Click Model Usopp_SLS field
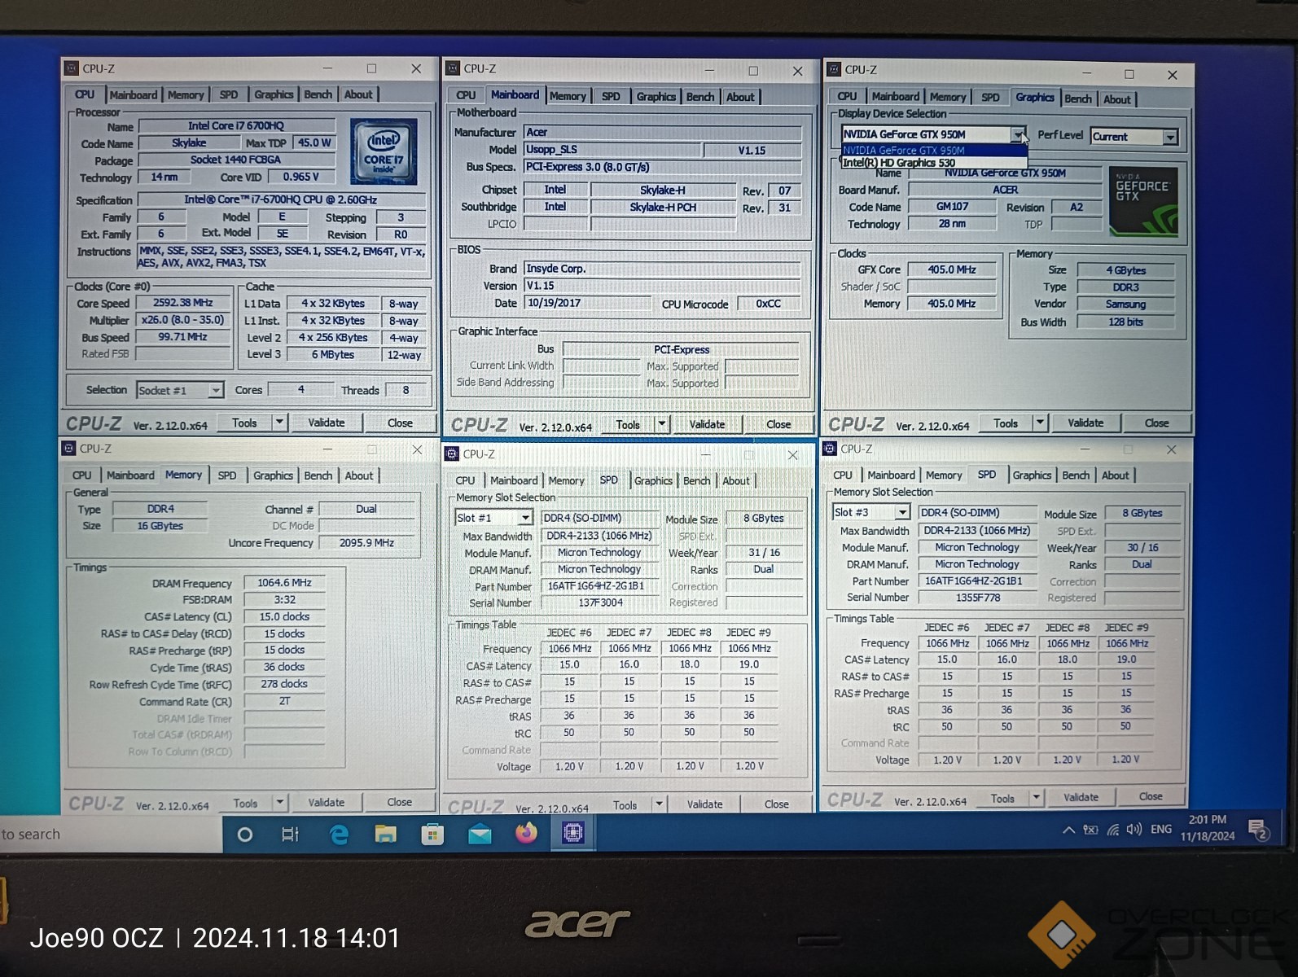Viewport: 1298px width, 977px height. [612, 150]
